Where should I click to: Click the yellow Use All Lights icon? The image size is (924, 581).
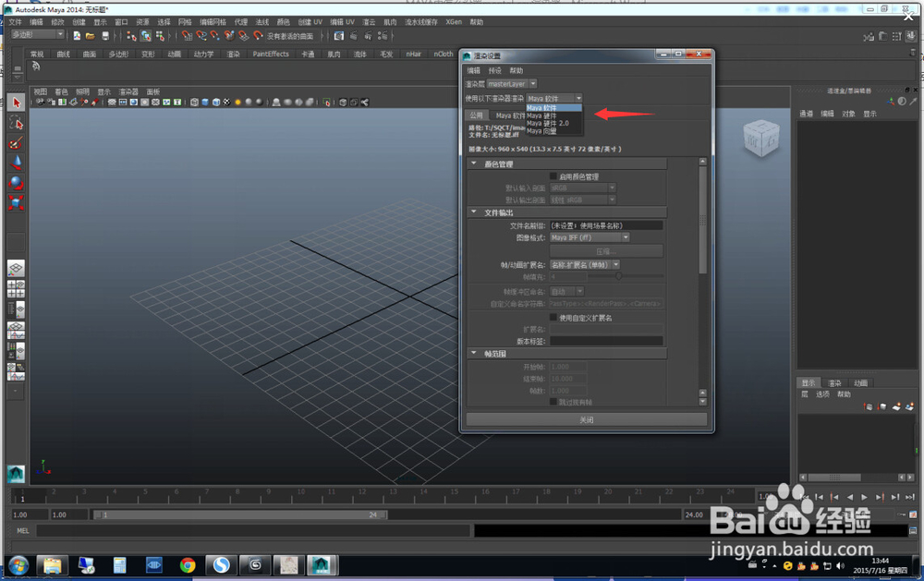point(238,103)
